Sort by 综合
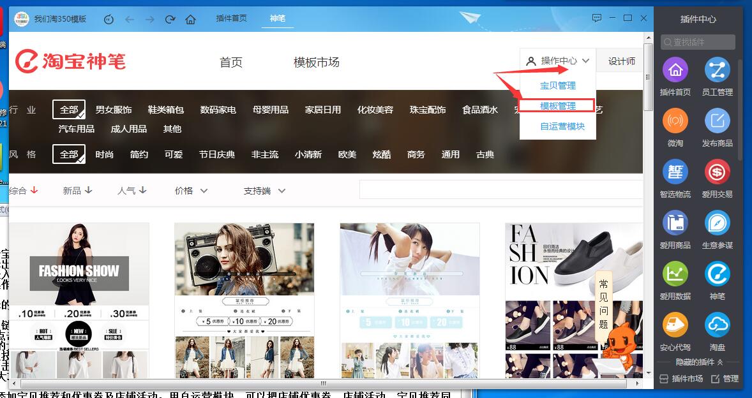The width and height of the screenshot is (752, 398). click(23, 191)
